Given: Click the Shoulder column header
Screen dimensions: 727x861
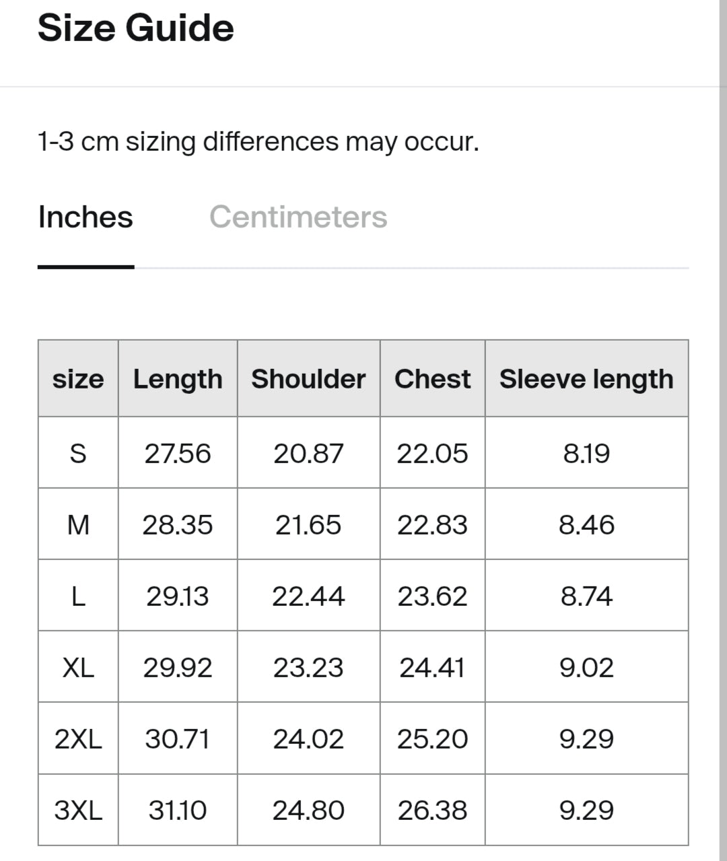Looking at the screenshot, I should click(308, 378).
